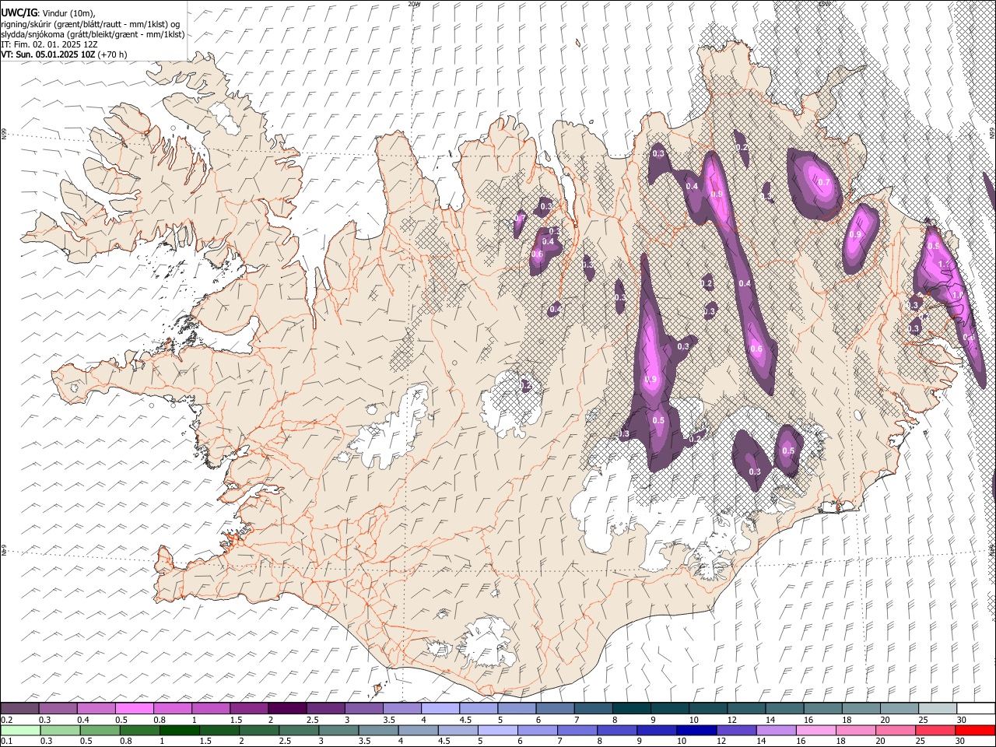Click the (+70 h) forecast offset text
Screen dimensions: 996x747
tap(112, 54)
